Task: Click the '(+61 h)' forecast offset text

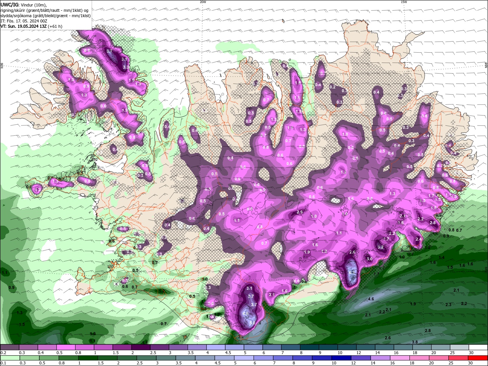Action: (55, 26)
